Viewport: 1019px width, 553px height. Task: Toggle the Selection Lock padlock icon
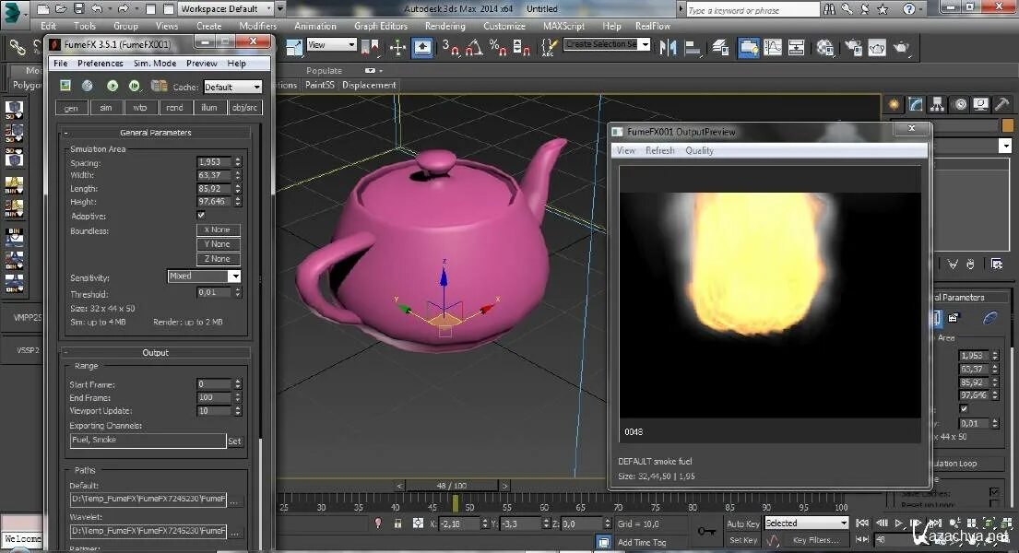coord(397,524)
